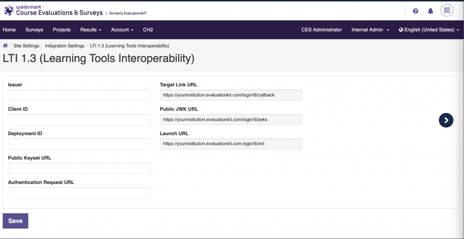Click the page heading LTI 1.3
The height and width of the screenshot is (239, 464).
[x=98, y=59]
